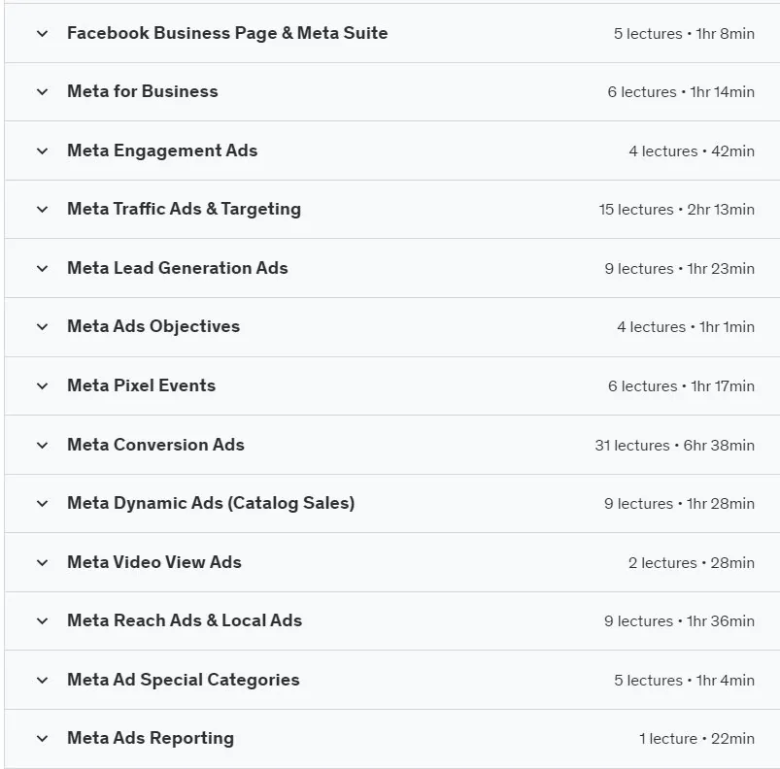Toggle chevron beside Meta Ads Reporting
Viewport: 780px width, 769px height.
click(x=43, y=739)
